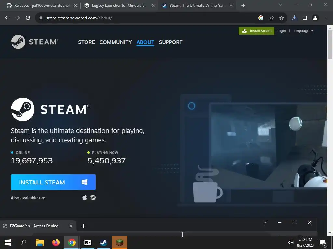
Task: Open the STORE menu
Action: pos(87,42)
